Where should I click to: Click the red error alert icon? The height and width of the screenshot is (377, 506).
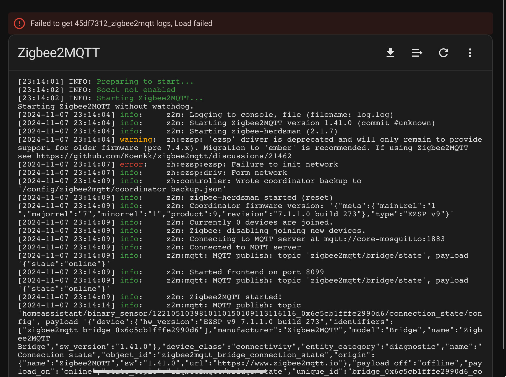(19, 23)
